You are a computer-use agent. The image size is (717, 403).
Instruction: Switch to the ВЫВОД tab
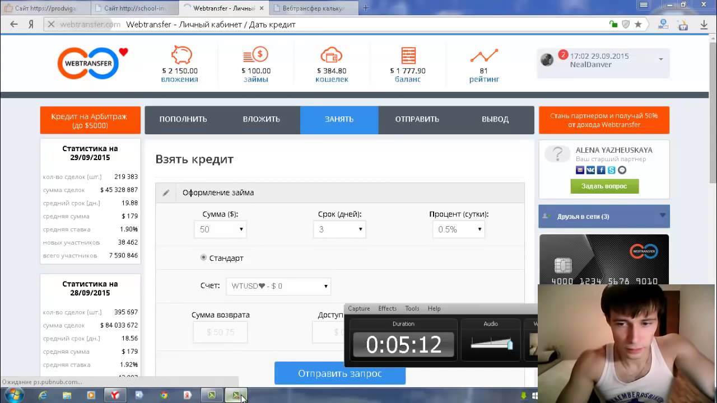coord(495,119)
